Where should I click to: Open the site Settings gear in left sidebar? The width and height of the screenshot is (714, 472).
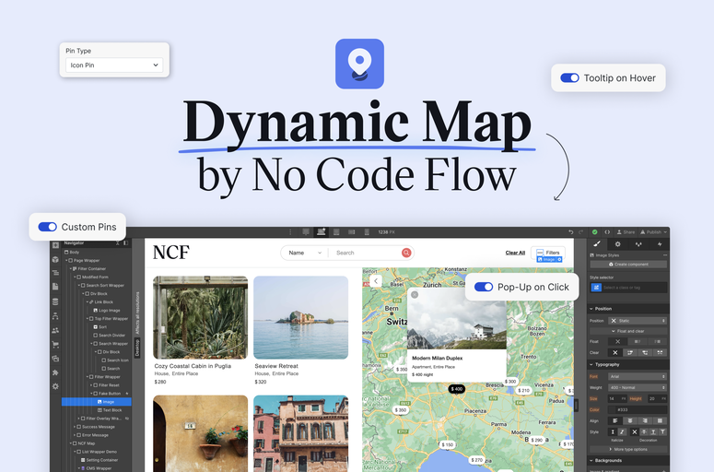click(55, 386)
